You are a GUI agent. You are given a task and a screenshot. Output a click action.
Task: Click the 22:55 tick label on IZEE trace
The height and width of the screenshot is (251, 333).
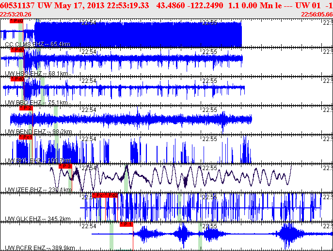210,168
